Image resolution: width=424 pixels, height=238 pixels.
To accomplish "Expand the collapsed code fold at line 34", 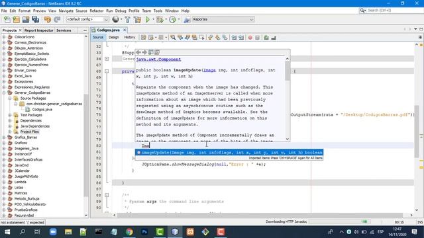I will click(x=107, y=59).
